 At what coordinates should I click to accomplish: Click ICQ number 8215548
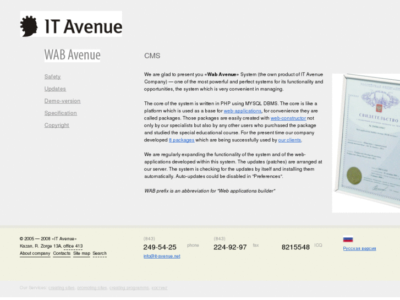pyautogui.click(x=295, y=247)
